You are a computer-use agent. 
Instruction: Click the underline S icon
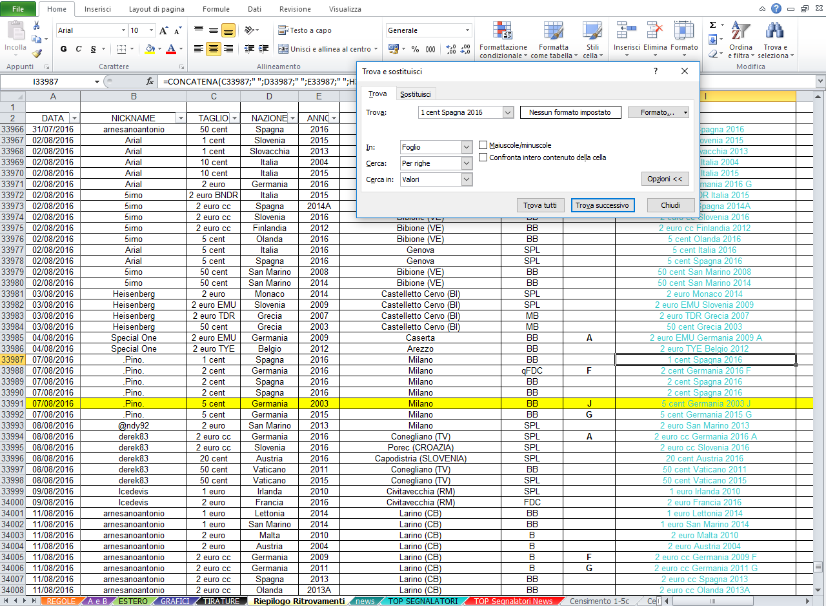click(x=94, y=49)
